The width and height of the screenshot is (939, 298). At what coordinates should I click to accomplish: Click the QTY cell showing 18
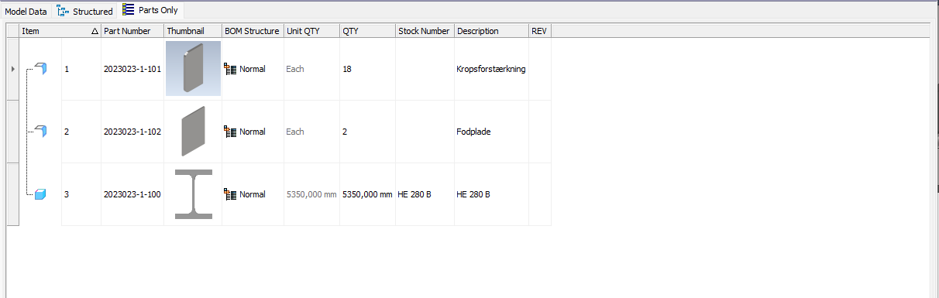point(367,69)
